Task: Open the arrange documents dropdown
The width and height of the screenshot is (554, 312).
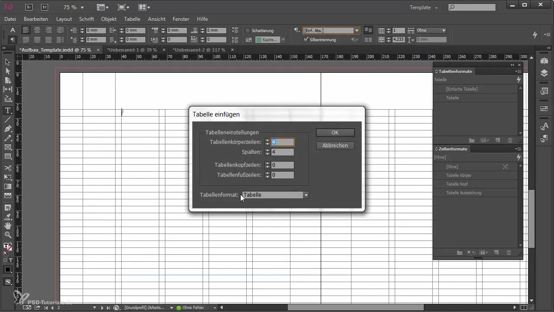Action: click(x=144, y=7)
